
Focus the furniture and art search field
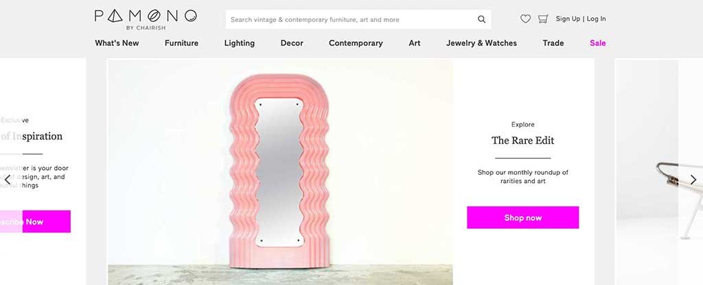click(350, 20)
